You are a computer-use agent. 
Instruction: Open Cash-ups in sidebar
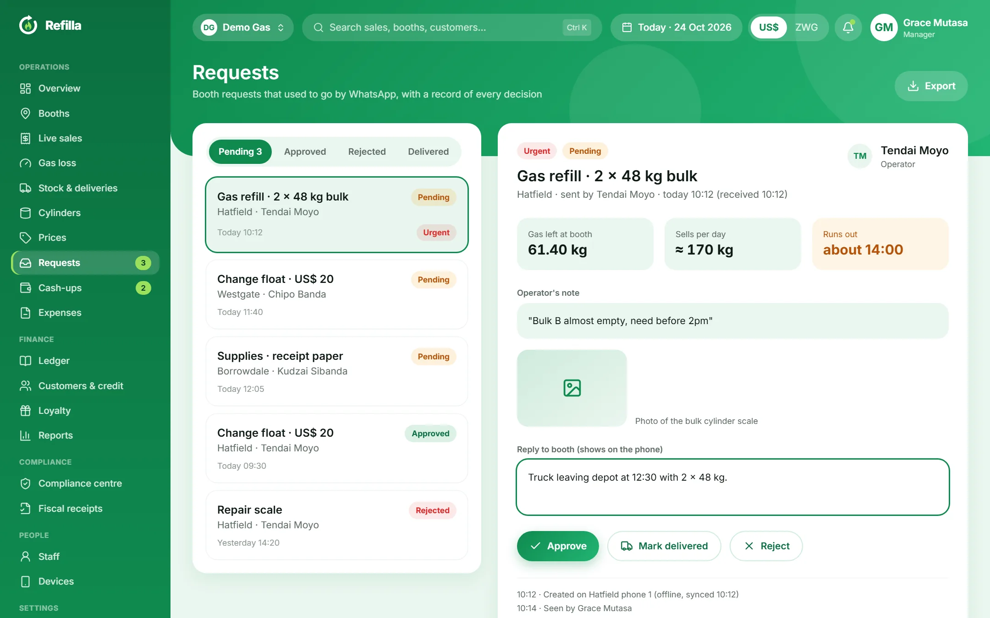click(85, 288)
